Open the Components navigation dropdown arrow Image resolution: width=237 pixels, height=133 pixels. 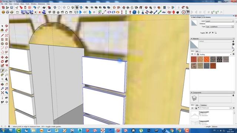coord(198,108)
